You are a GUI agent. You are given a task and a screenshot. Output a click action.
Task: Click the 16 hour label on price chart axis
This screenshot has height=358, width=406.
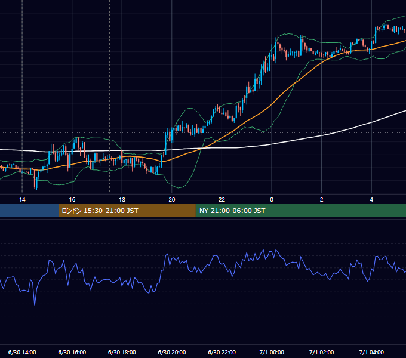pyautogui.click(x=72, y=200)
